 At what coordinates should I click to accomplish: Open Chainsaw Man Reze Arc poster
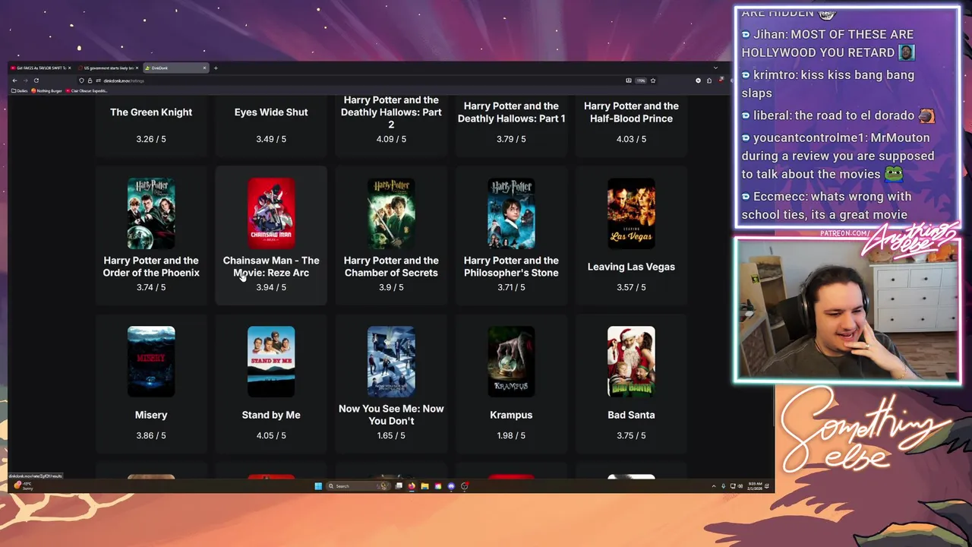tap(271, 213)
